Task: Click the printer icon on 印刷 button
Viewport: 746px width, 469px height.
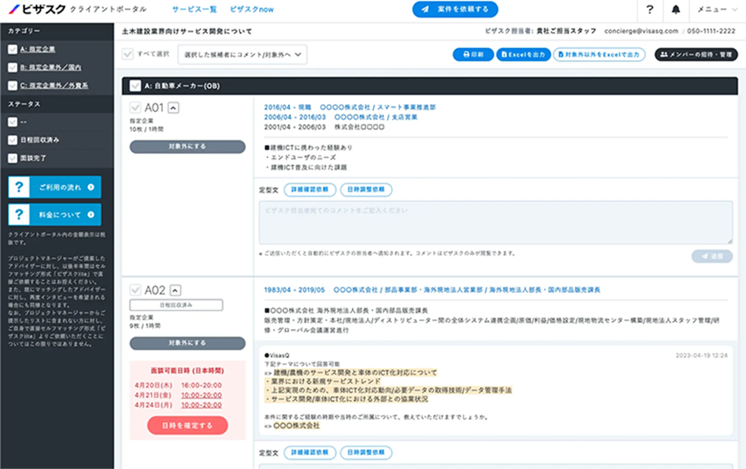Action: pyautogui.click(x=466, y=55)
